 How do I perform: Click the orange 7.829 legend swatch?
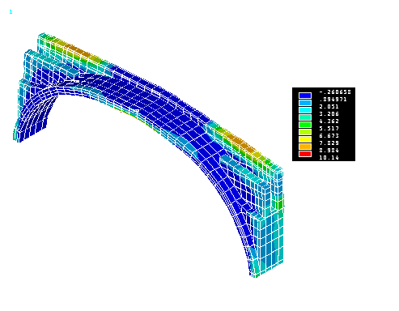tap(305, 147)
